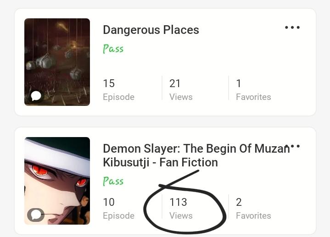Open the Demon Slayer cover thumbnail
The image size is (330, 237).
point(57,181)
